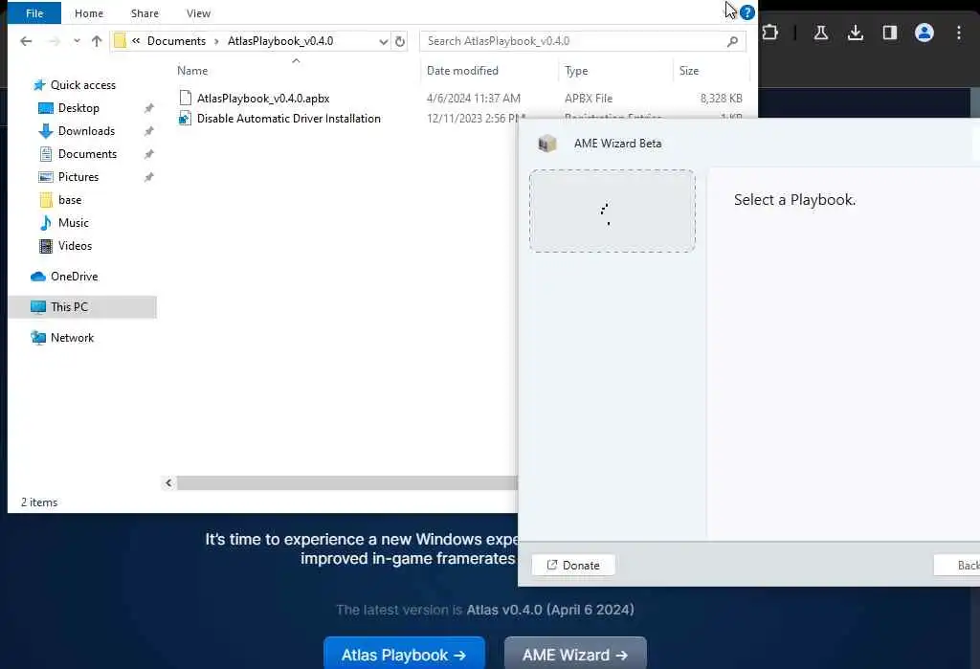Click the horizontal scrollbar left arrow
980x669 pixels.
(168, 482)
